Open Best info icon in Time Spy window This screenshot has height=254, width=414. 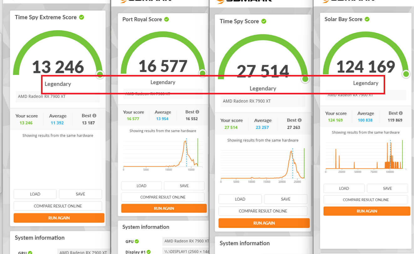300,120
